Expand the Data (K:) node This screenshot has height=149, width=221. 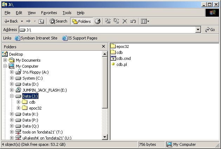click(12, 114)
